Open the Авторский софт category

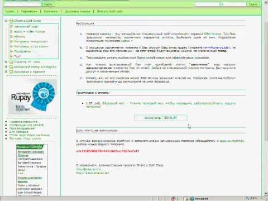(26, 27)
